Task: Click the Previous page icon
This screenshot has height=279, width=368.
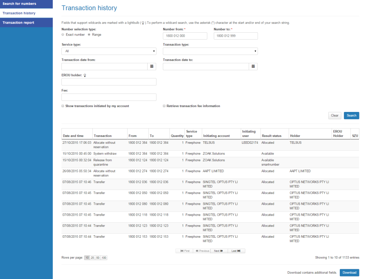Action: [202, 251]
